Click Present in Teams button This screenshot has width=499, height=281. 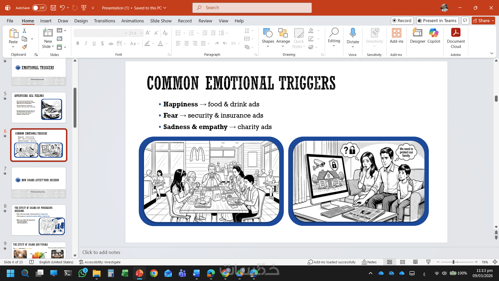[437, 21]
